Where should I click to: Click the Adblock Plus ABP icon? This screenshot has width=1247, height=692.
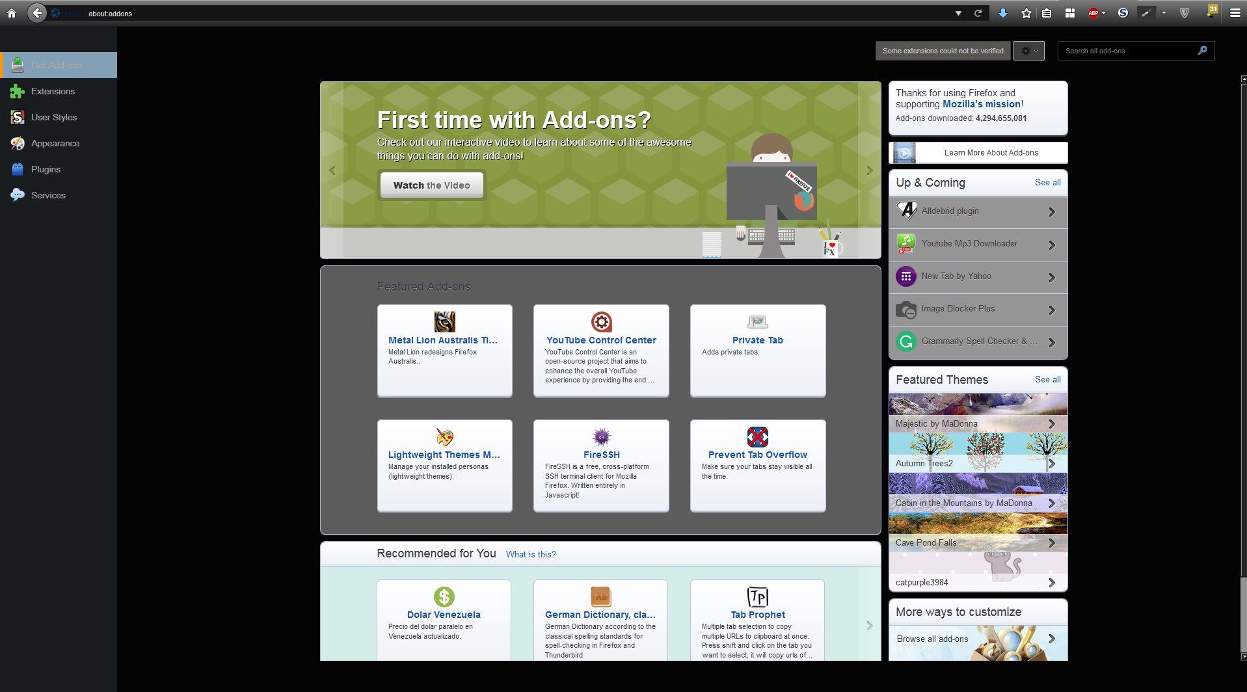[x=1093, y=13]
